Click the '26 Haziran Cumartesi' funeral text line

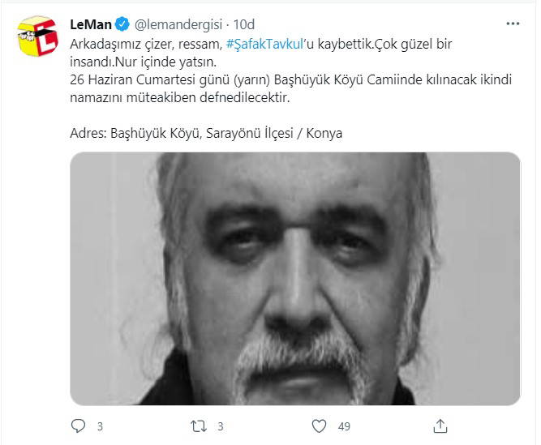tap(290, 79)
